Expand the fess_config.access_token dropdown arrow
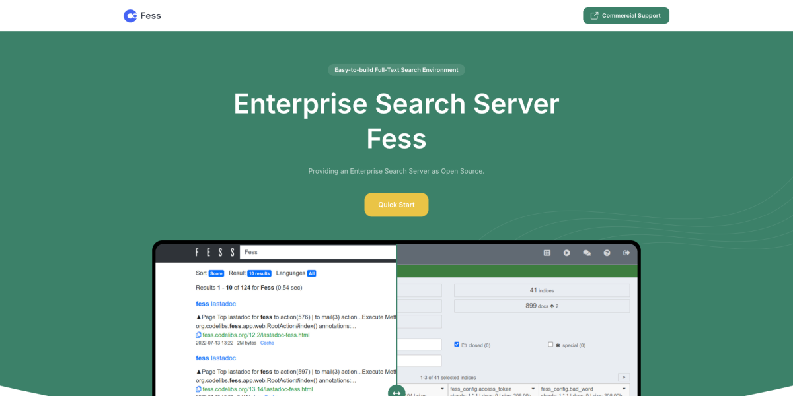 tap(533, 389)
